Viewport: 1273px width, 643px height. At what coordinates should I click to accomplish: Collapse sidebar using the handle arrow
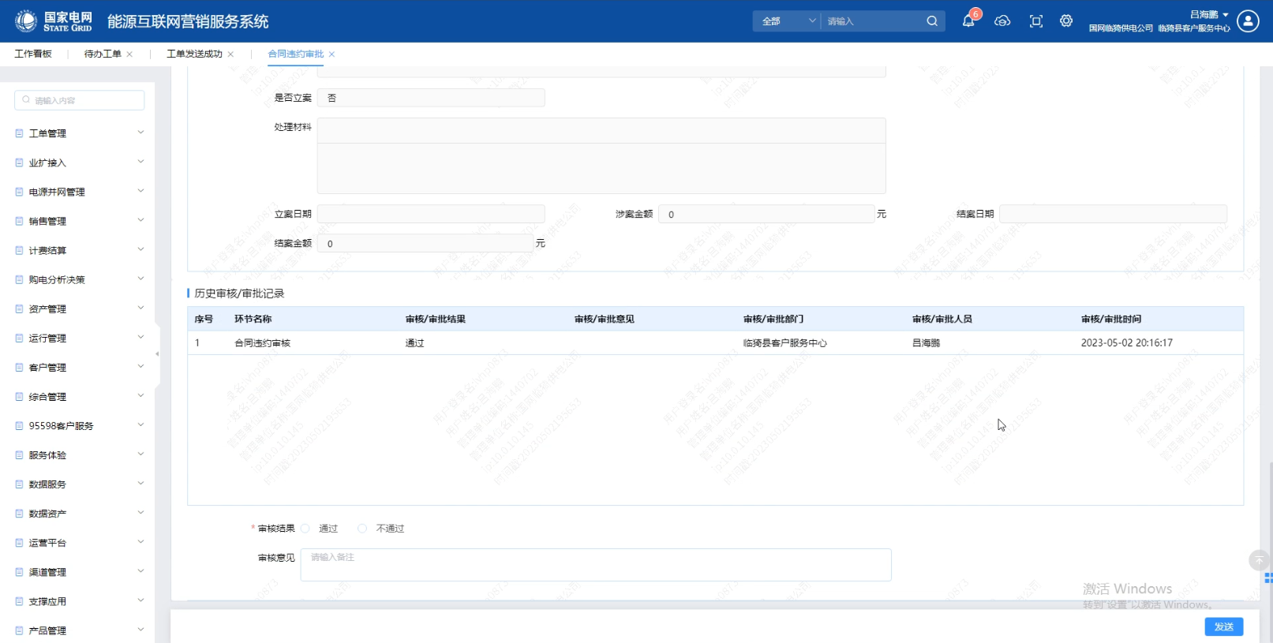pyautogui.click(x=157, y=354)
